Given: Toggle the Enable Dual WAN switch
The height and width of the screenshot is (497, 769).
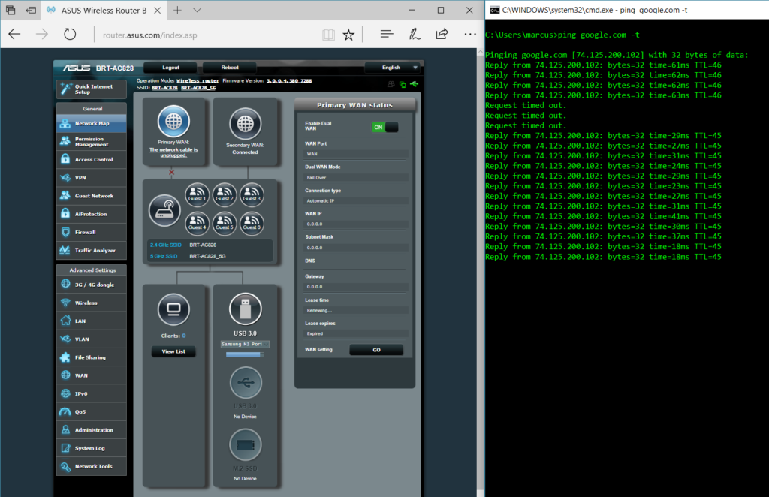Looking at the screenshot, I should tap(384, 127).
